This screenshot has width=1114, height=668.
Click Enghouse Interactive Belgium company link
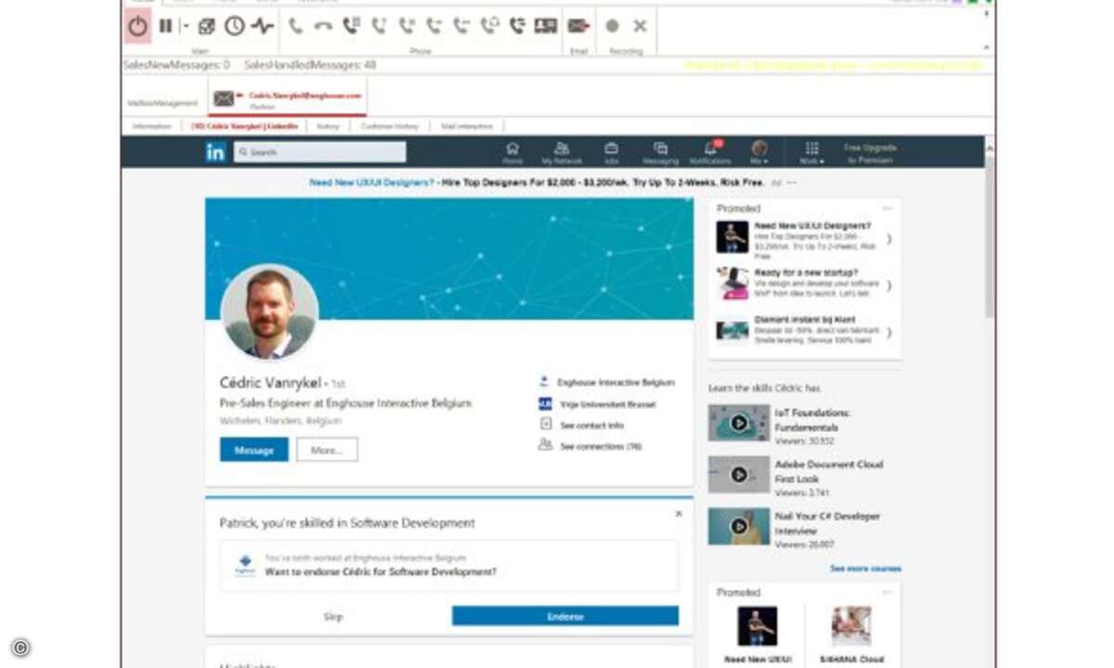pyautogui.click(x=615, y=382)
